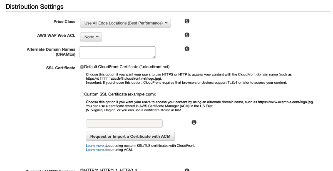Click the textarea resize handle for CNAMEs
Image resolution: width=333 pixels, height=171 pixels.
154,57
